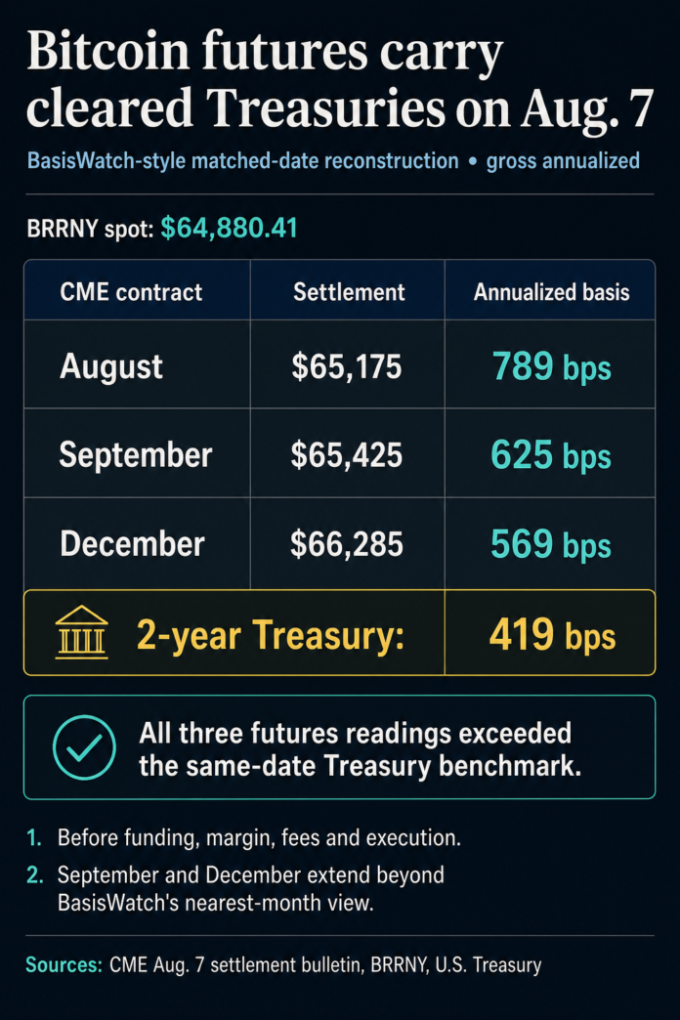
Task: Click the 2-year Treasury label
Action: click(271, 635)
